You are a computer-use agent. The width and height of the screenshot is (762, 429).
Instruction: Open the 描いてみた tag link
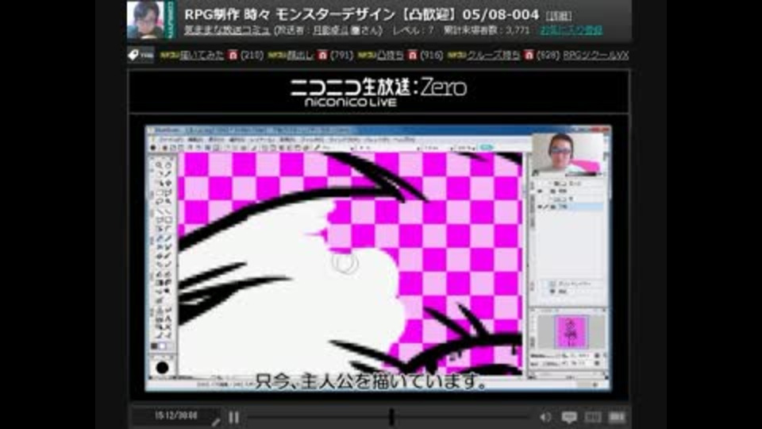click(202, 56)
